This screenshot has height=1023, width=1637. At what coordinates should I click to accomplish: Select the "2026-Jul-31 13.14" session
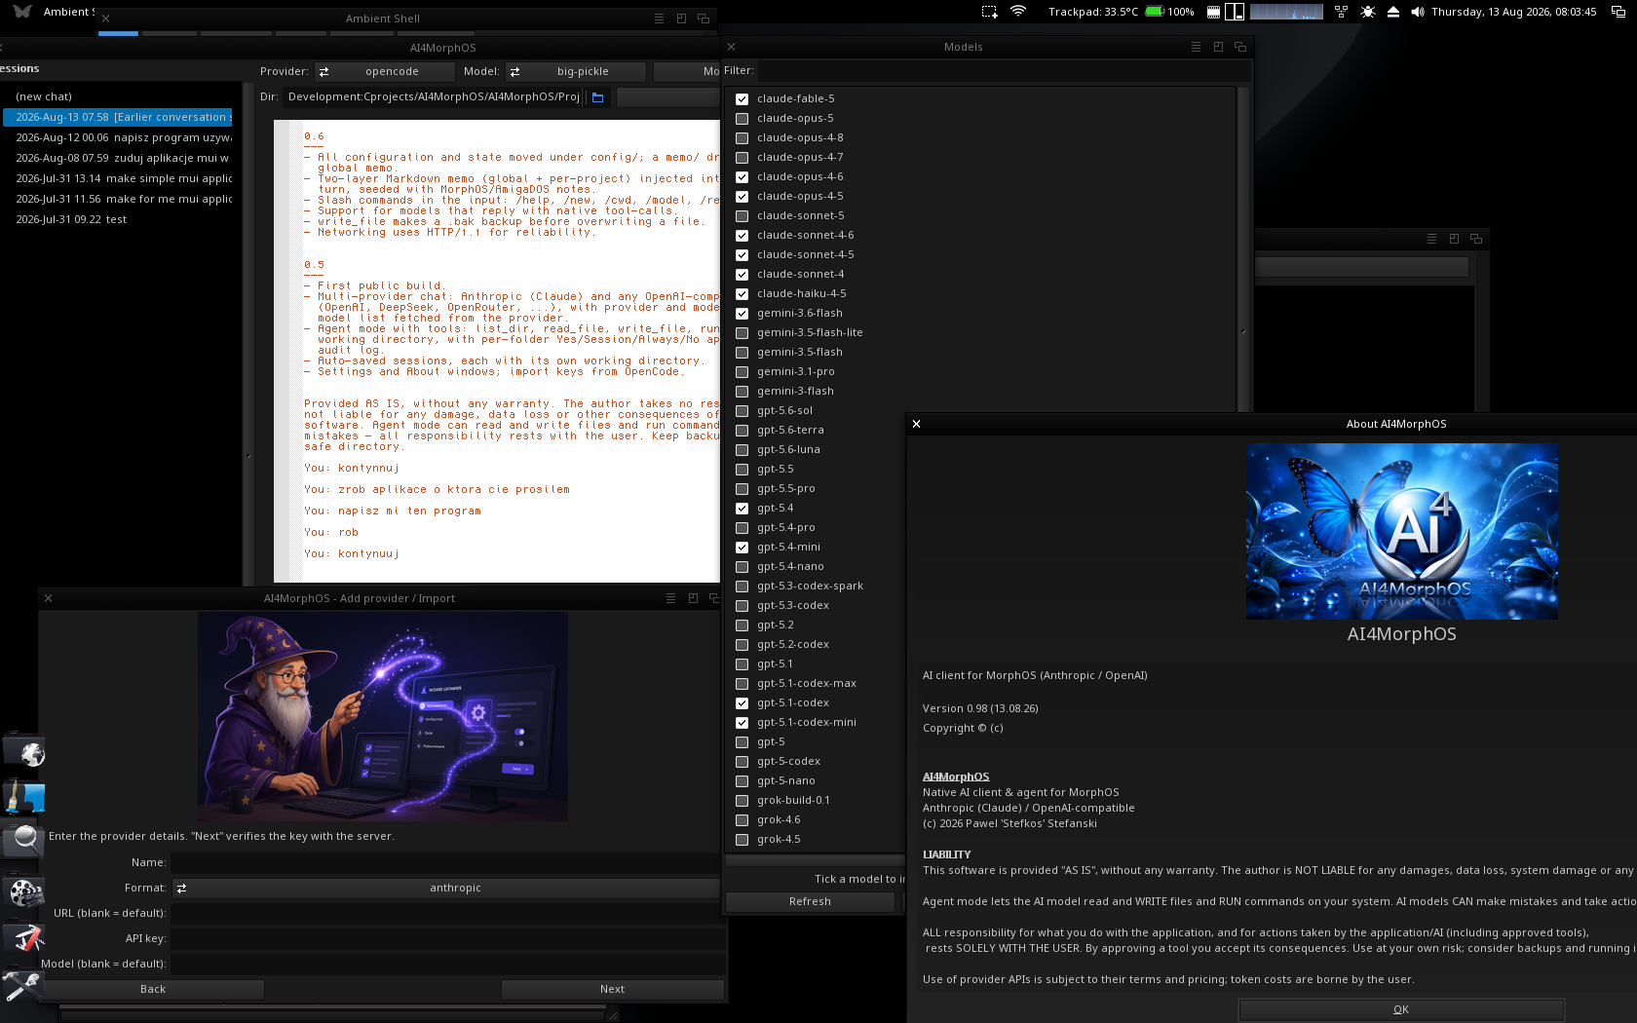click(118, 178)
